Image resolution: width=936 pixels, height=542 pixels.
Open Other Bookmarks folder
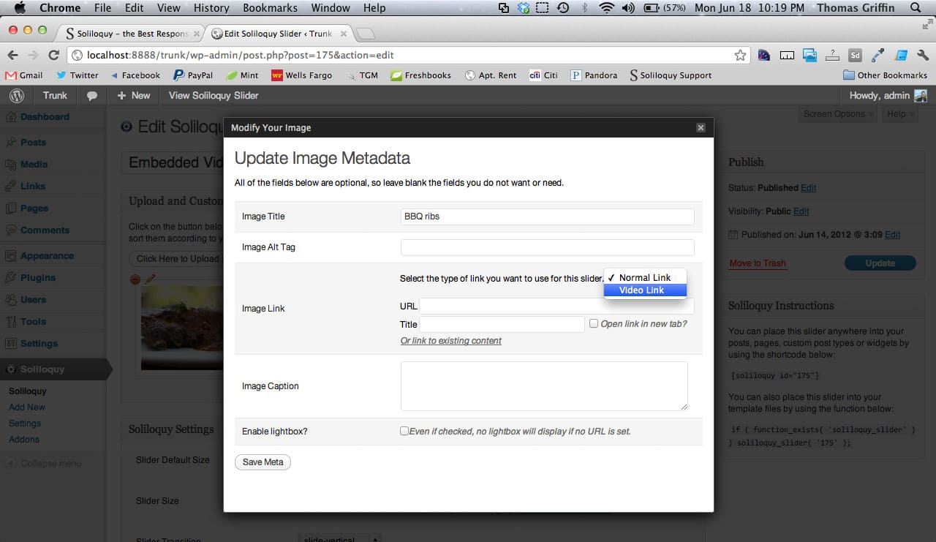pos(885,75)
